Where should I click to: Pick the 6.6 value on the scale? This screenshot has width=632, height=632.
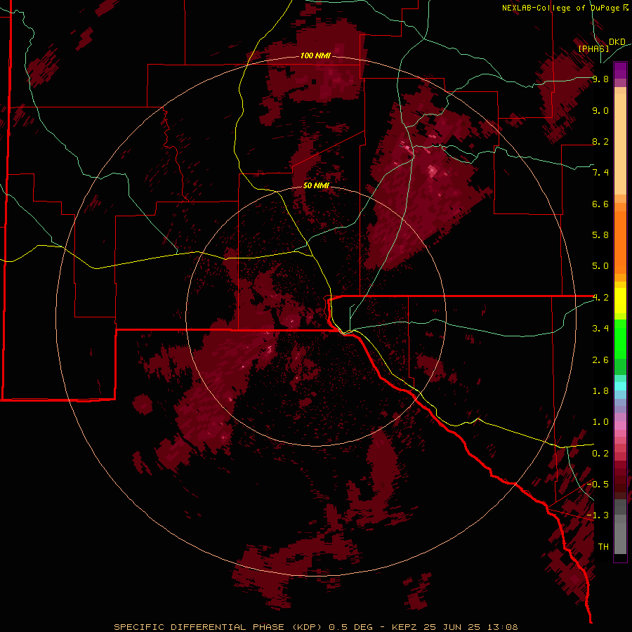tap(600, 204)
